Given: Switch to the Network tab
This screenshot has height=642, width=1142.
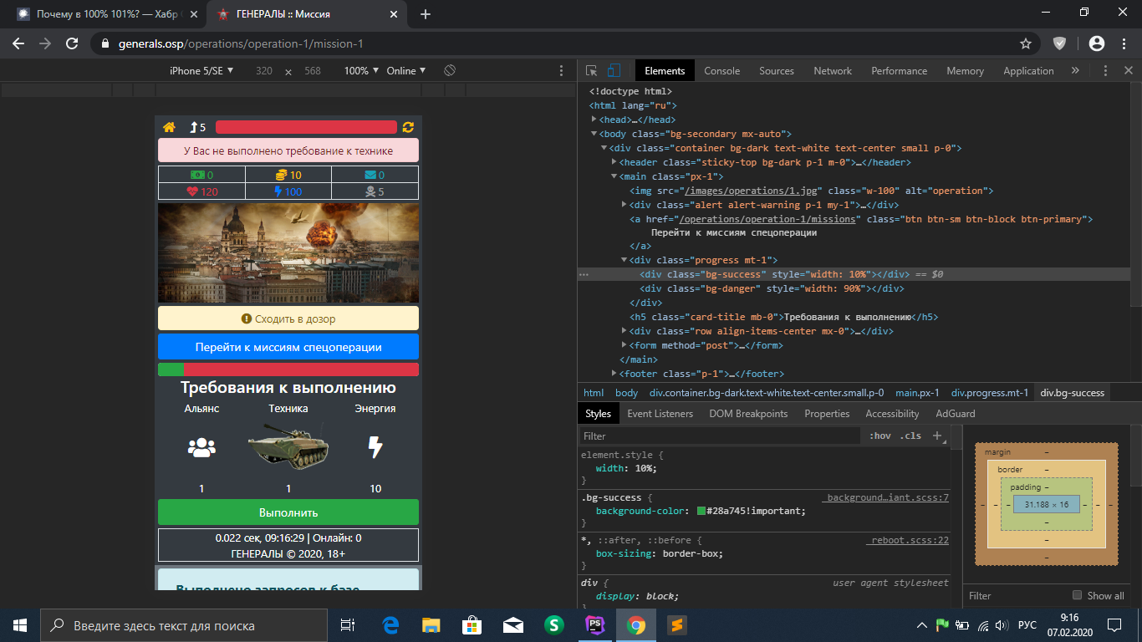Looking at the screenshot, I should 833,71.
